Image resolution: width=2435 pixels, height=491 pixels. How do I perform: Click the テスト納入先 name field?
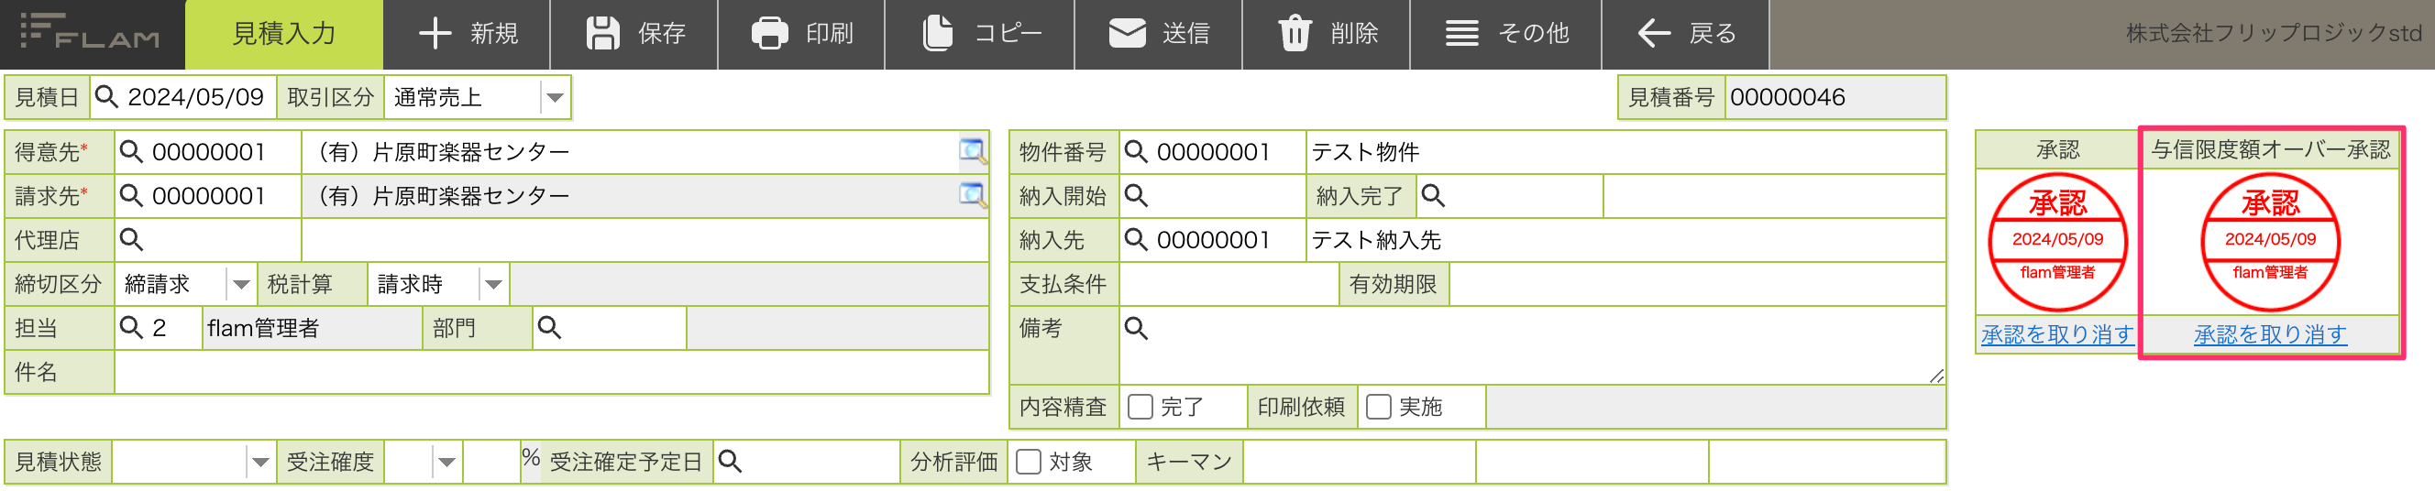1625,240
